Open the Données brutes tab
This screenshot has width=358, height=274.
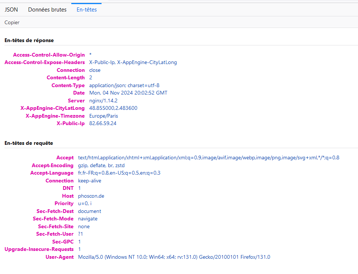pos(47,10)
